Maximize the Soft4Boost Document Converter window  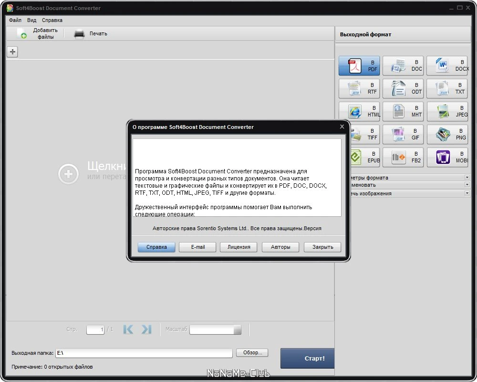tap(460, 8)
